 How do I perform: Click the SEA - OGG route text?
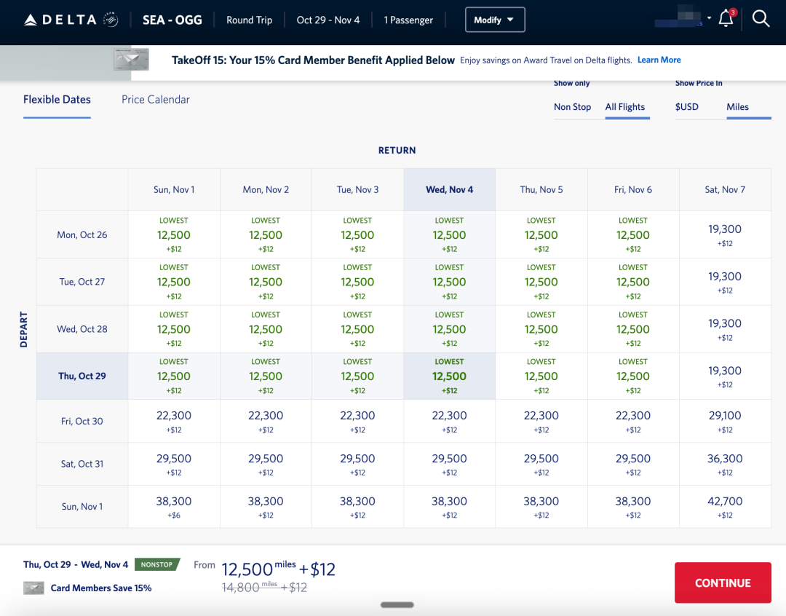[172, 20]
